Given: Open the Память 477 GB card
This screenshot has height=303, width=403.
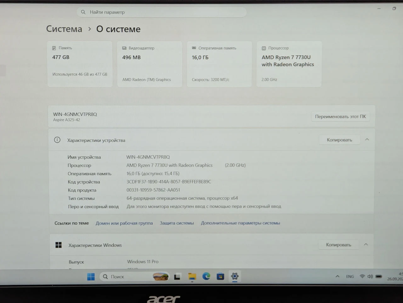Looking at the screenshot, I should 80,64.
